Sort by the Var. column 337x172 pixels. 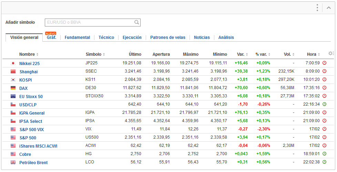click(x=243, y=54)
